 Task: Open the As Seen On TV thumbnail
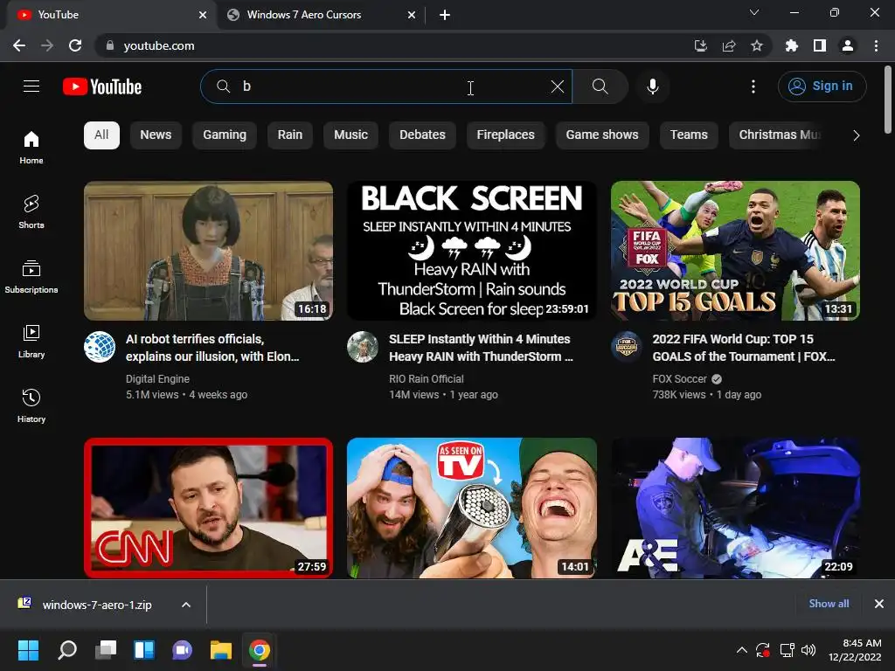click(x=471, y=508)
